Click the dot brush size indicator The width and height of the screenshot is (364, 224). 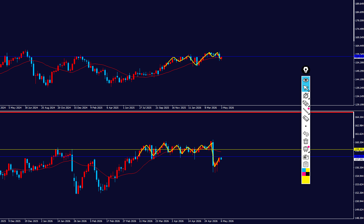(x=306, y=126)
